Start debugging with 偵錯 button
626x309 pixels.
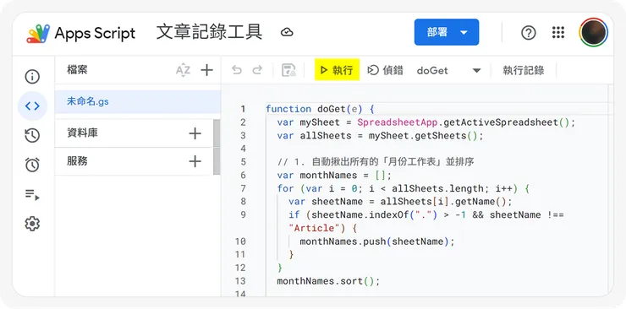385,70
